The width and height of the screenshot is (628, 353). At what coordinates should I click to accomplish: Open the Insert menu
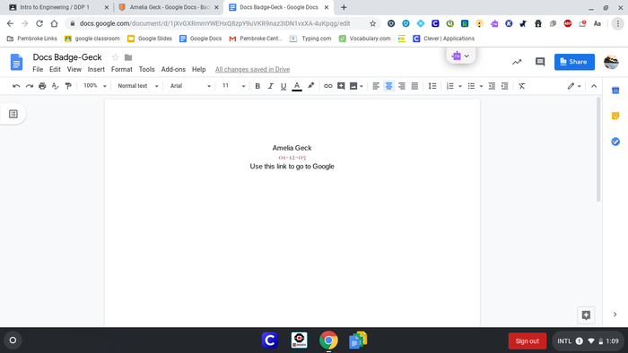coord(96,69)
